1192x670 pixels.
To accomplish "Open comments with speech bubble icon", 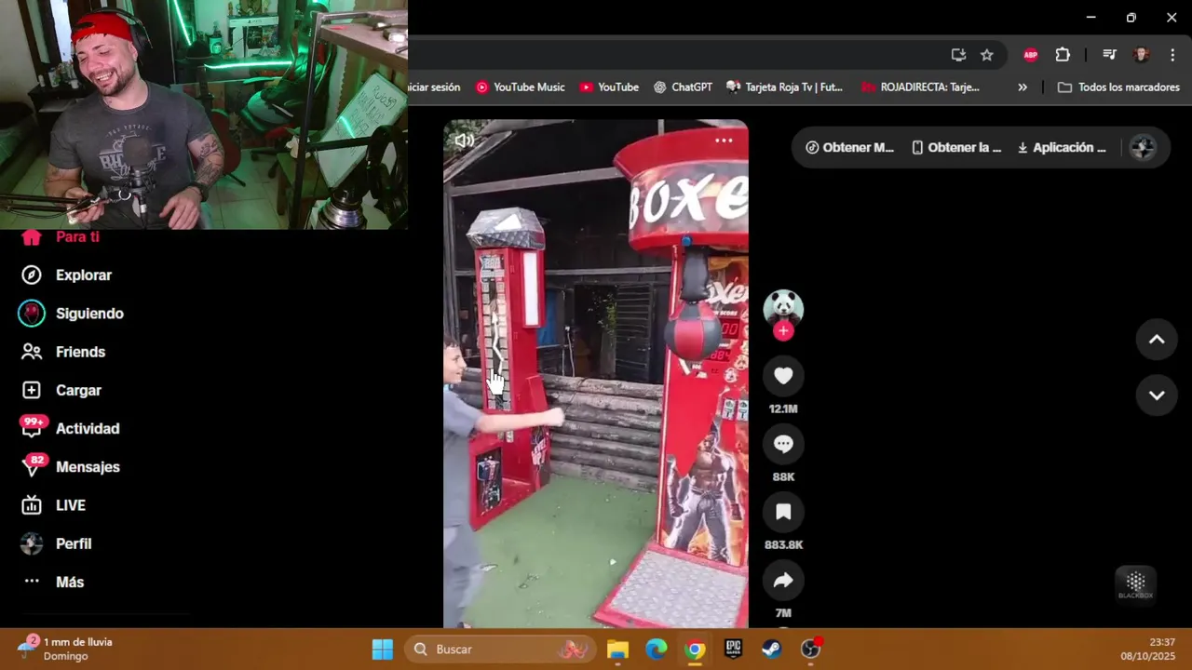I will 783,444.
